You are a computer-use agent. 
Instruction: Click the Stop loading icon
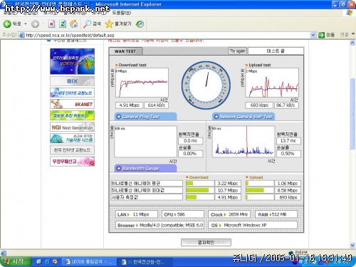pos(51,23)
